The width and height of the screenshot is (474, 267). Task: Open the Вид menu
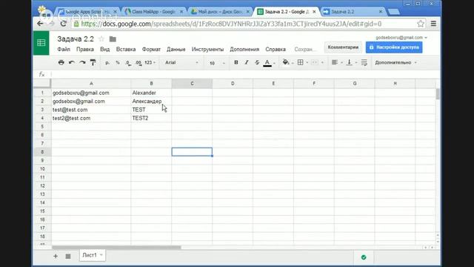(x=105, y=50)
